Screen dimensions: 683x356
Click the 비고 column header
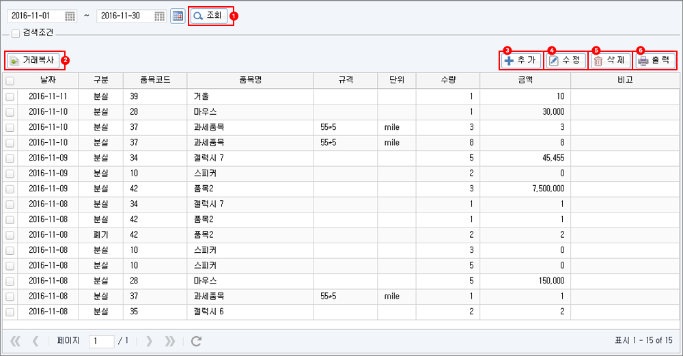coord(625,80)
